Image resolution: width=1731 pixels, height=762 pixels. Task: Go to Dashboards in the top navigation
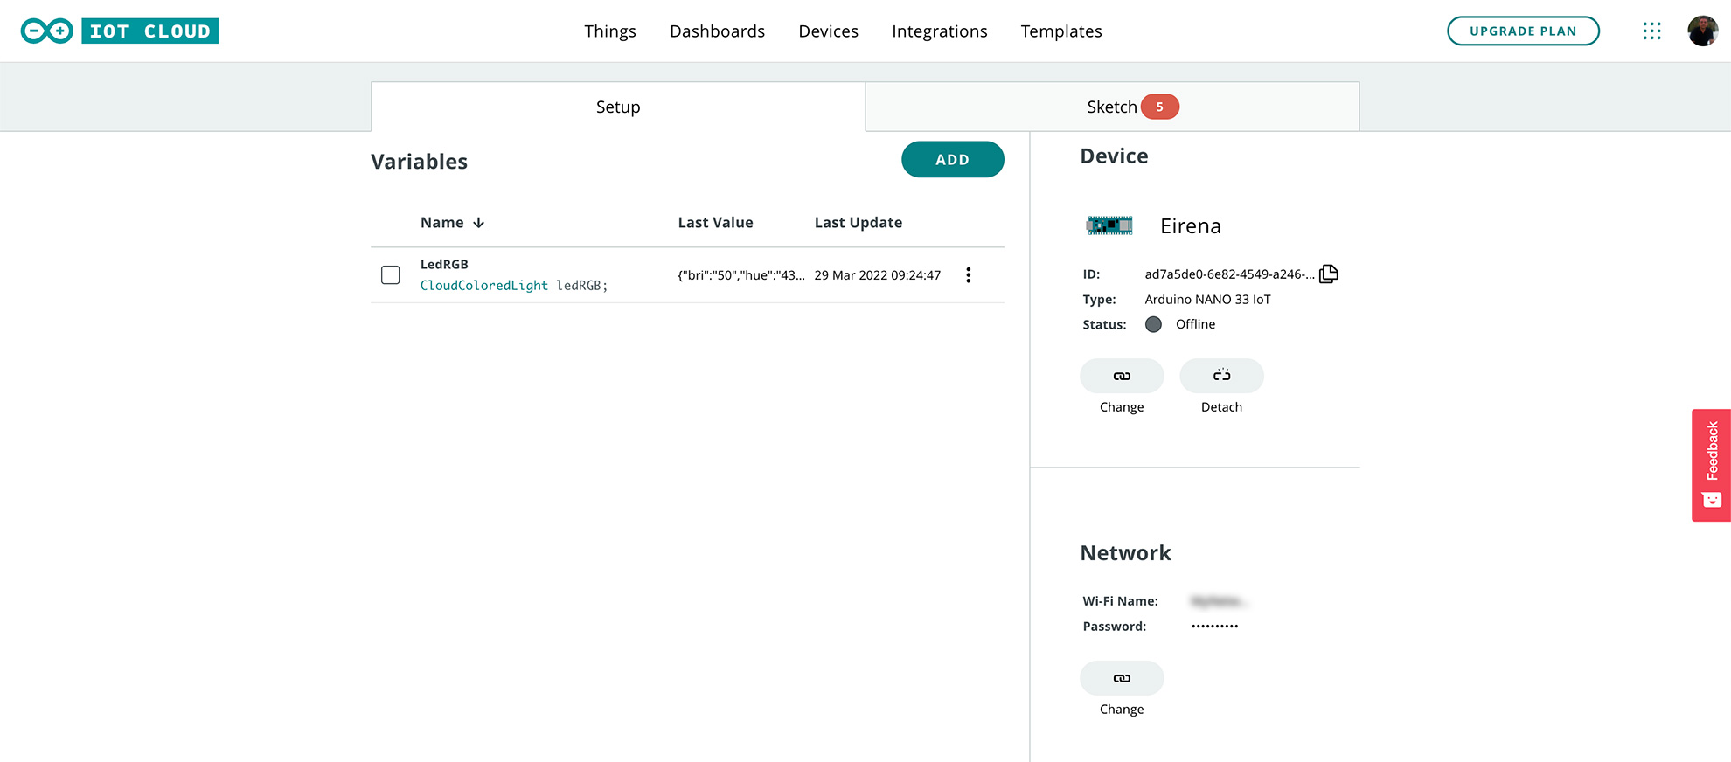[717, 31]
